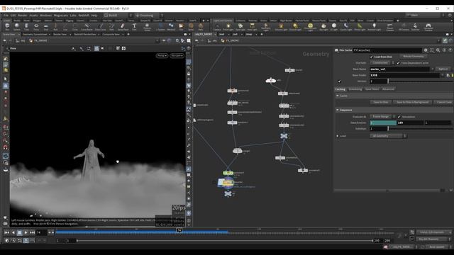Click the merge node in network
This screenshot has height=255, width=454.
pyautogui.click(x=237, y=151)
